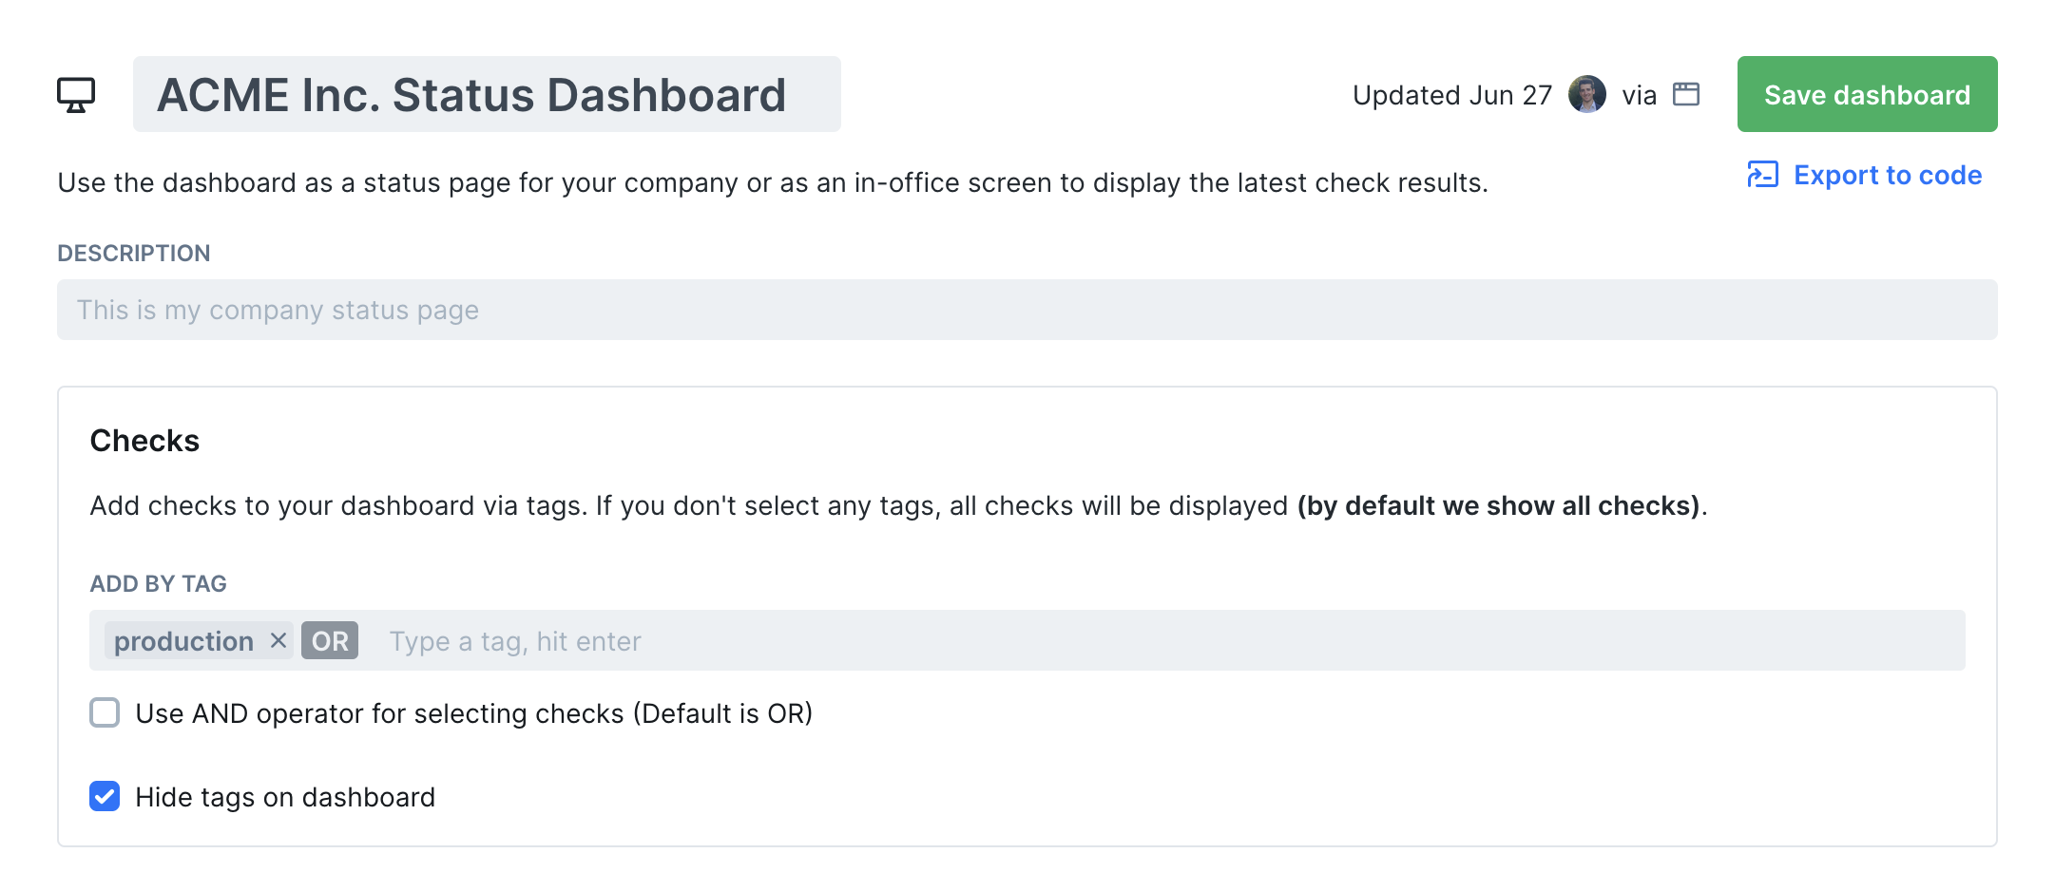The width and height of the screenshot is (2055, 872).
Task: Click the DESCRIPTION field label
Action: 134,253
